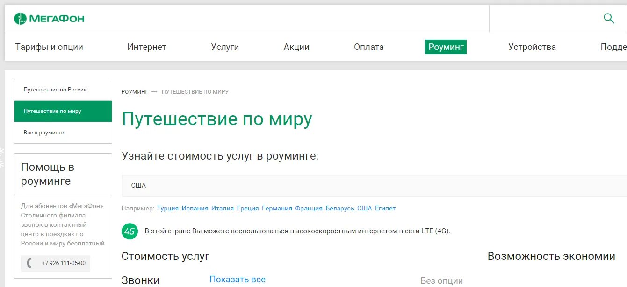Click the MegaFon logo
The width and height of the screenshot is (627, 287).
[x=49, y=19]
